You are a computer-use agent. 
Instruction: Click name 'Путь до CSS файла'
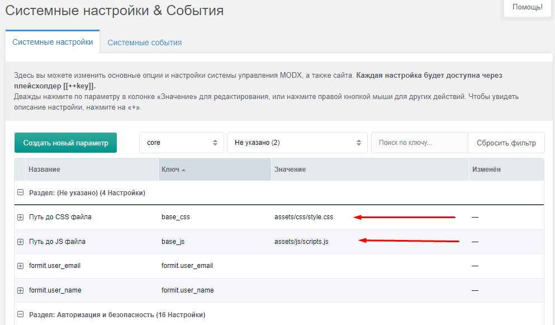pyautogui.click(x=60, y=217)
